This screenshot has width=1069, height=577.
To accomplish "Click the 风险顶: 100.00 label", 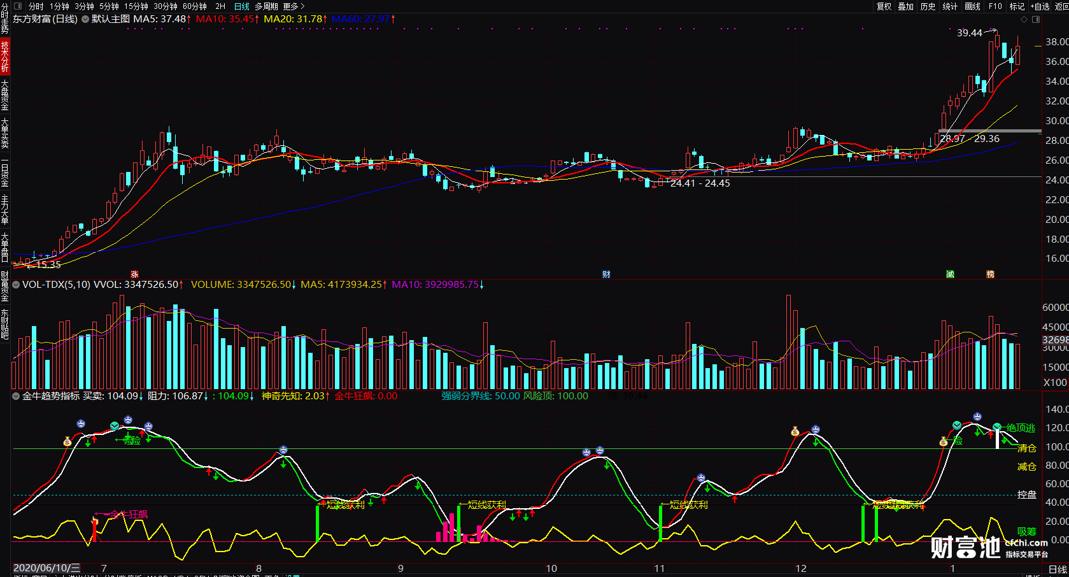I will [x=556, y=396].
